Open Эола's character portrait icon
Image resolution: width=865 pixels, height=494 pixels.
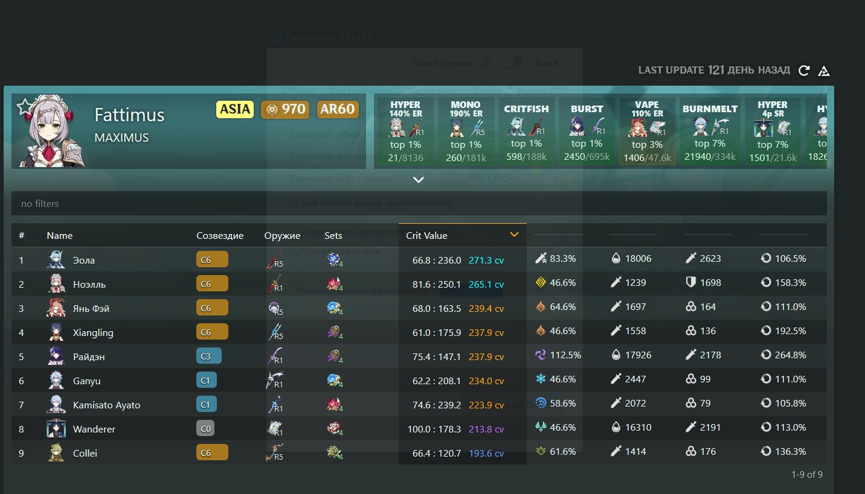[x=56, y=260]
